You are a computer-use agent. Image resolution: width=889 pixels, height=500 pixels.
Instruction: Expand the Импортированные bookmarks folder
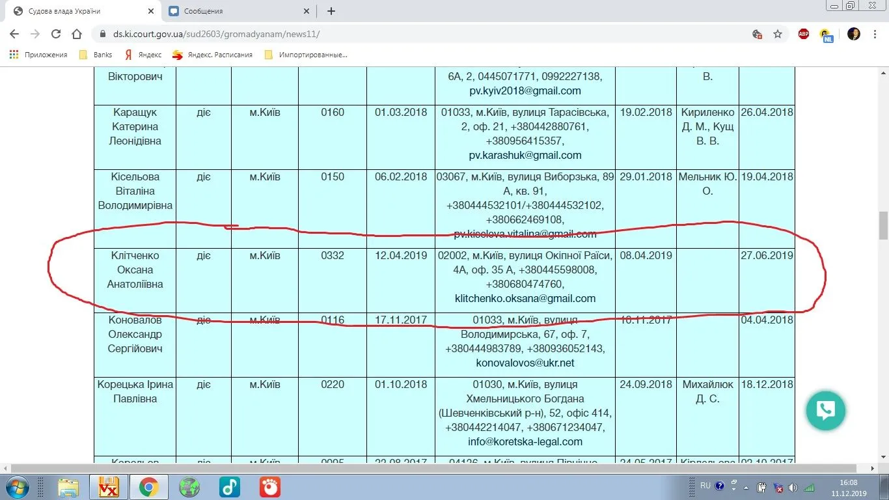pyautogui.click(x=306, y=55)
